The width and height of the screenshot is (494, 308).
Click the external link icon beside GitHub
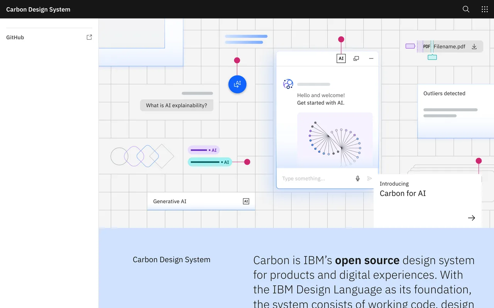tap(89, 37)
